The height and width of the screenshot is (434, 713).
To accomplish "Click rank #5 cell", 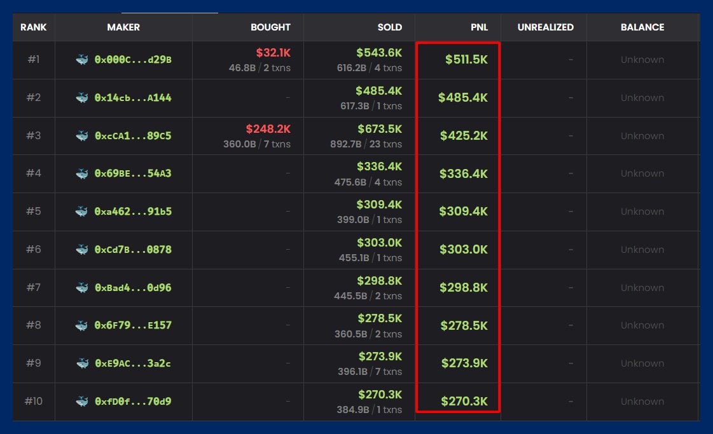I will pos(34,212).
